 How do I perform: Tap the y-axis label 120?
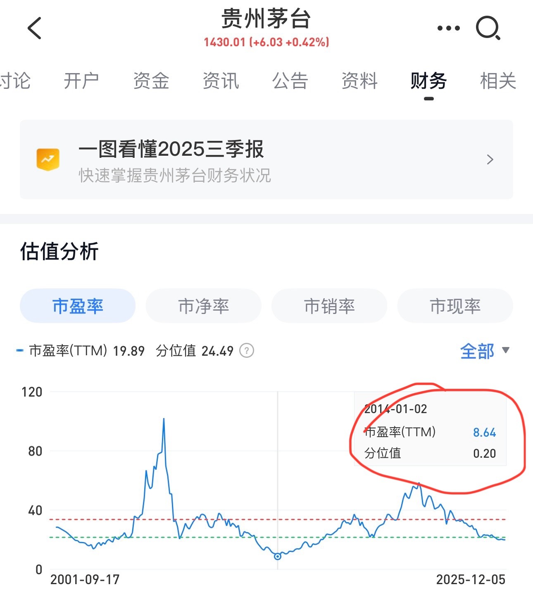(32, 392)
